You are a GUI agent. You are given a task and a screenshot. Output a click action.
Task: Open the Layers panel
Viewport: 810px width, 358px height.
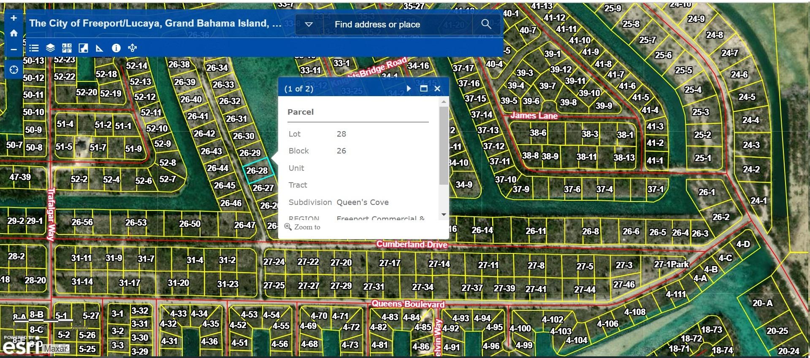pos(50,48)
